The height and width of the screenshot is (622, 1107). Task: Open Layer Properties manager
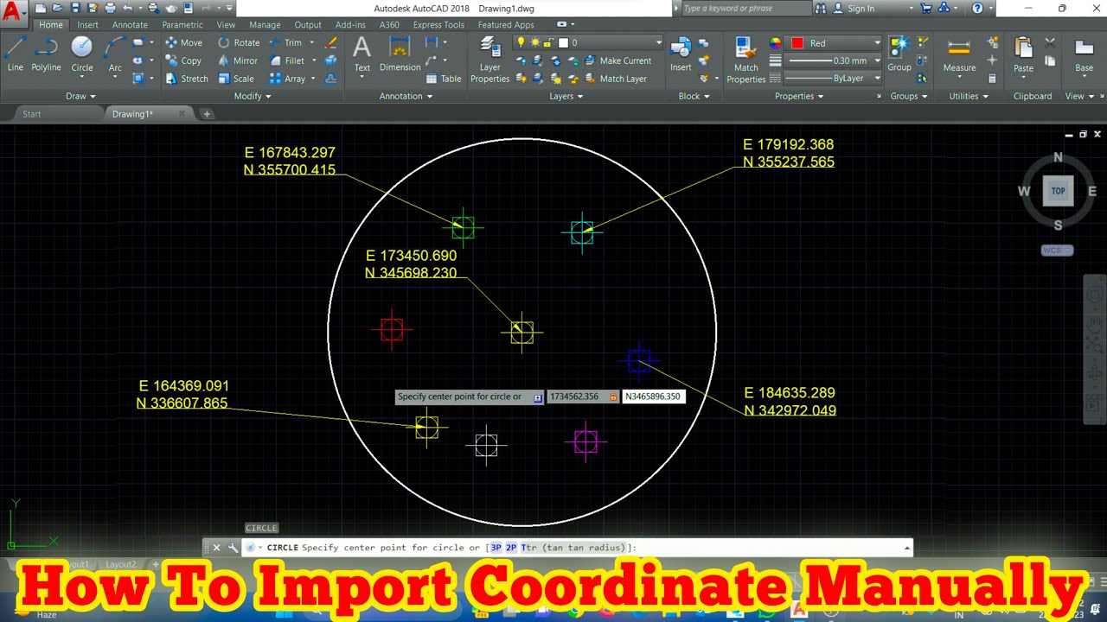click(x=490, y=59)
